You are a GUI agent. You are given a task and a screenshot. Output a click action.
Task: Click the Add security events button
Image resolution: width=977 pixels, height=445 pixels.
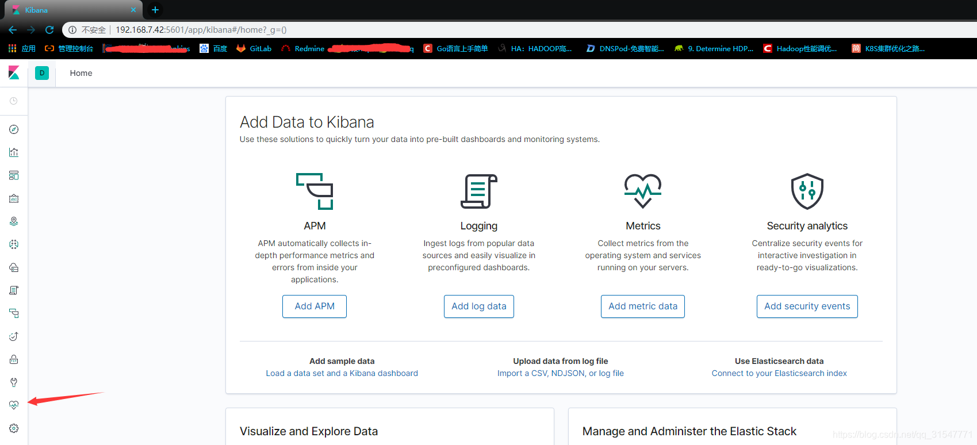[807, 306]
